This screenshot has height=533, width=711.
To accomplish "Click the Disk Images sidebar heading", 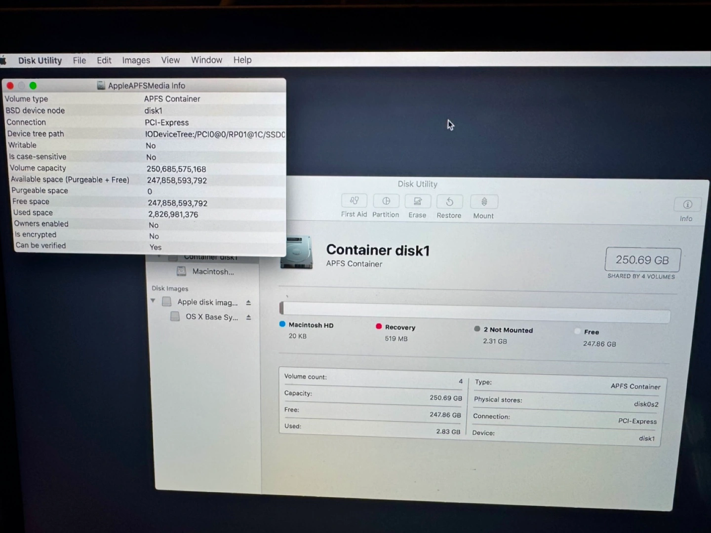I will [170, 288].
